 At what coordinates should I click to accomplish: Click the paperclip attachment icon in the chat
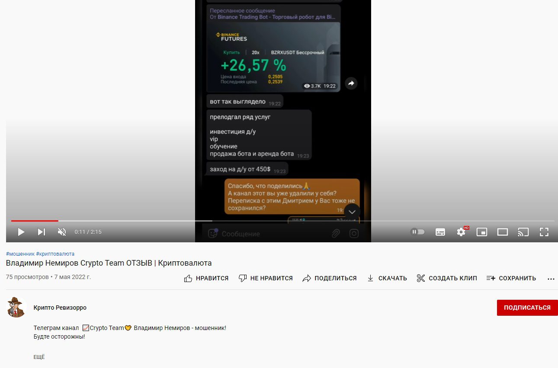(x=336, y=234)
